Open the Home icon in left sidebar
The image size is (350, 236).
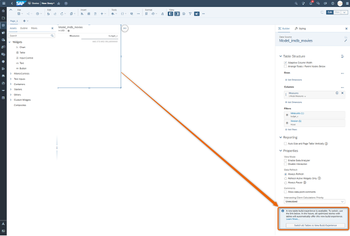click(x=3, y=10)
